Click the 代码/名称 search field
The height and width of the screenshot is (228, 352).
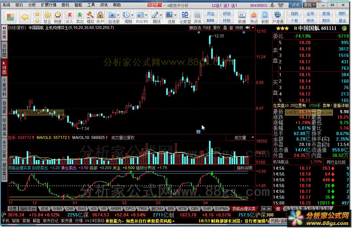(x=279, y=221)
